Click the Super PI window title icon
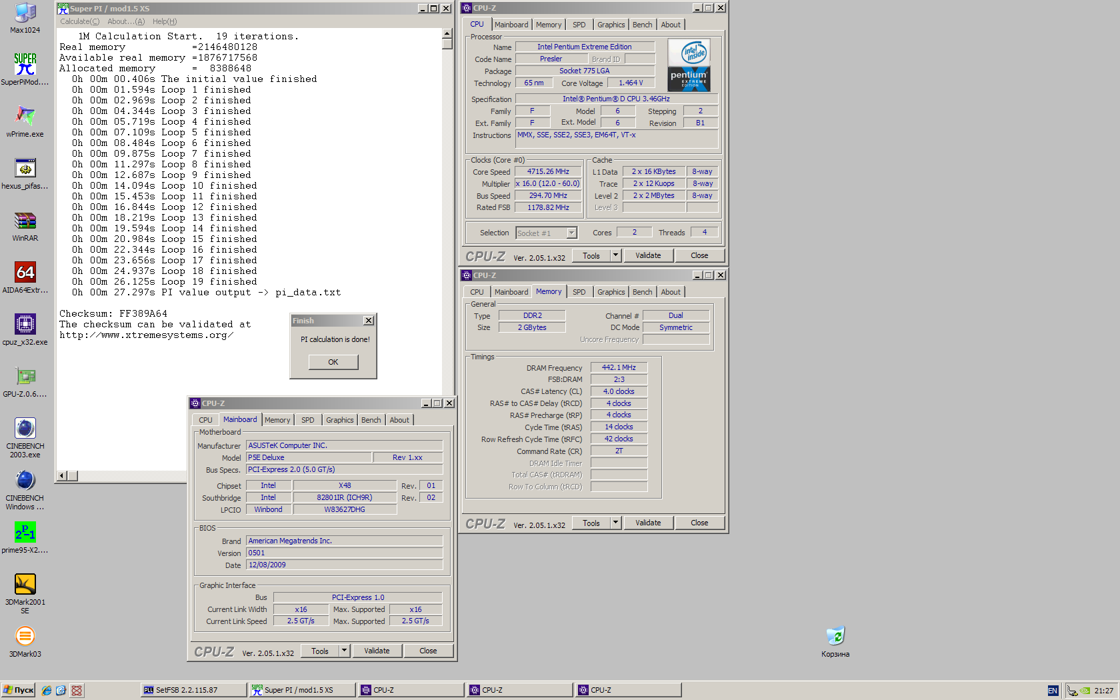 [63, 8]
